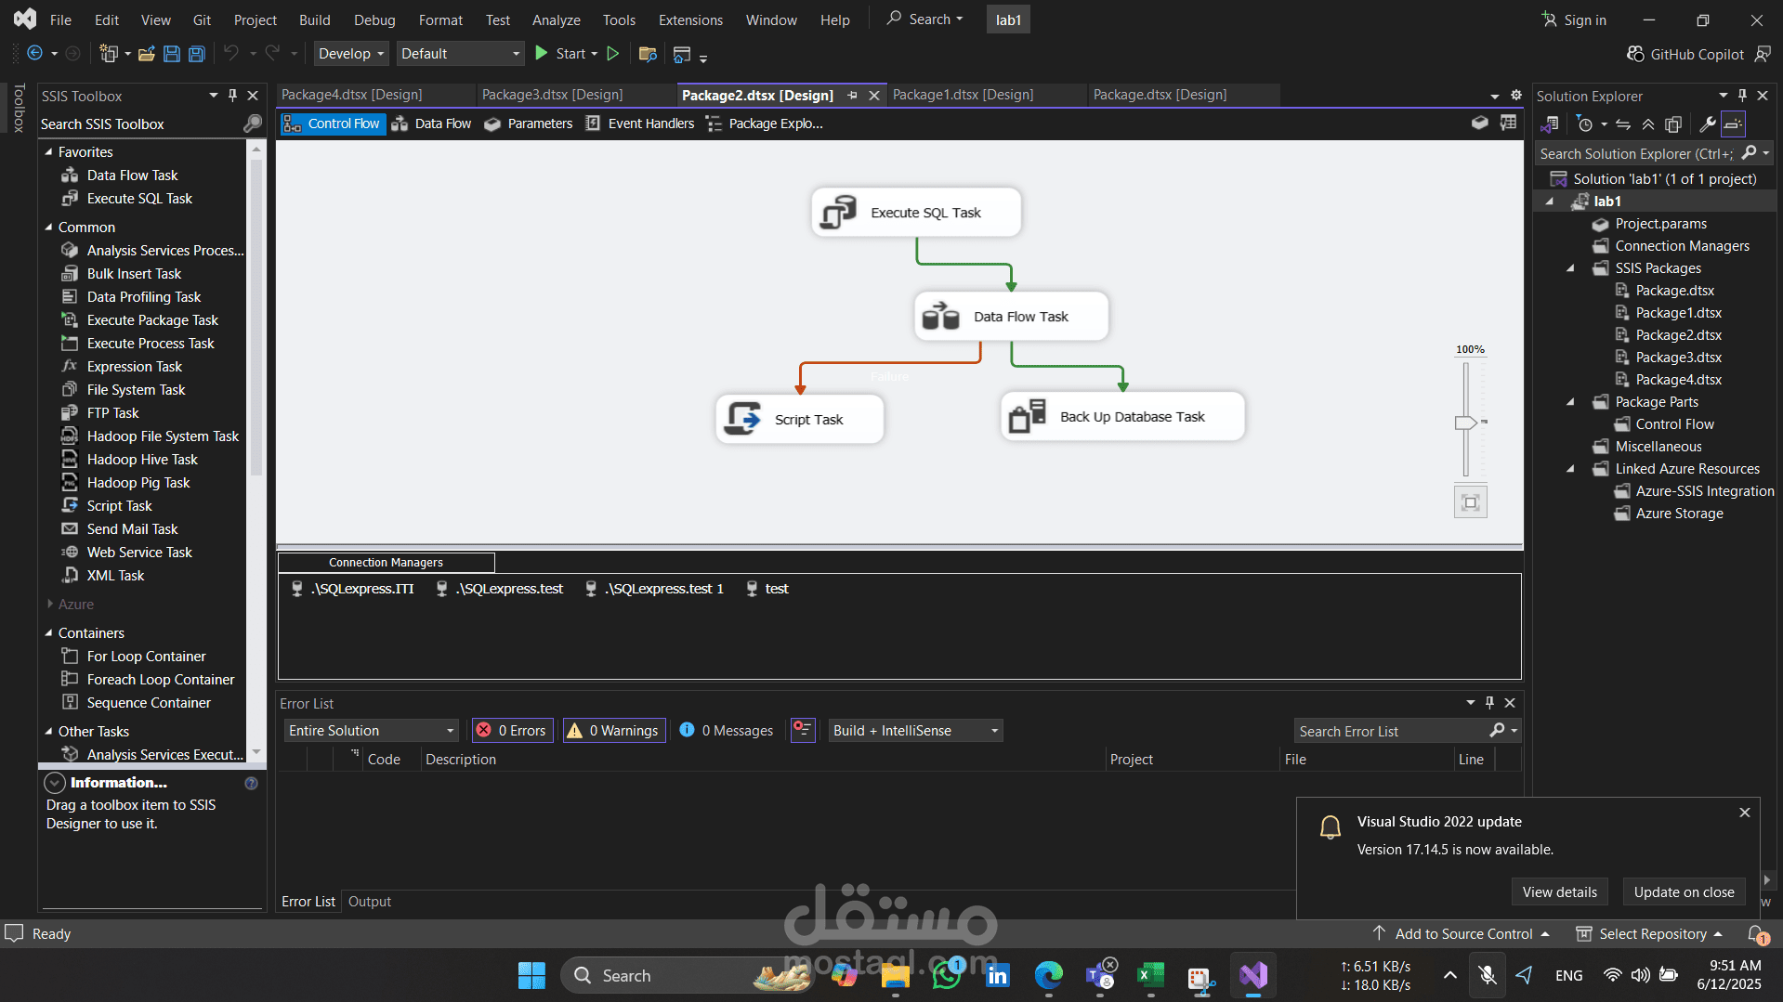Click the GitHub Copilot icon
This screenshot has width=1783, height=1002.
click(x=1635, y=54)
